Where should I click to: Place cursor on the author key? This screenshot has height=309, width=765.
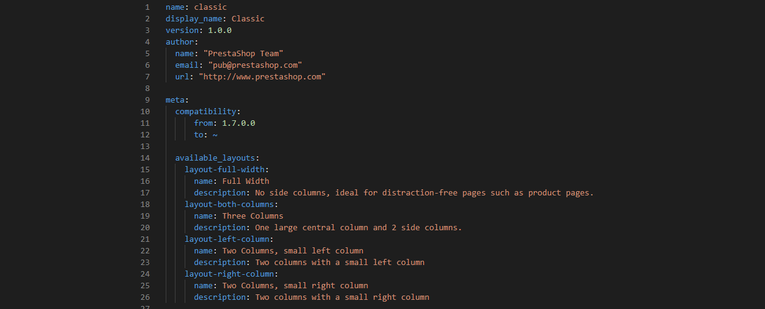[x=180, y=42]
